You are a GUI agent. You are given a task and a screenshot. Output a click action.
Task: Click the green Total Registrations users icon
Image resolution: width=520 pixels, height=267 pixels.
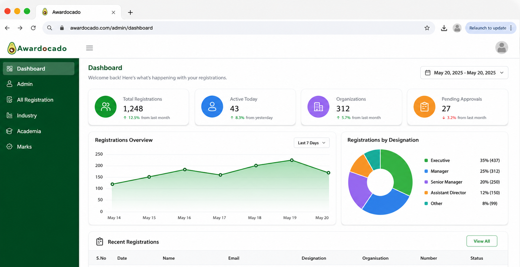click(106, 107)
